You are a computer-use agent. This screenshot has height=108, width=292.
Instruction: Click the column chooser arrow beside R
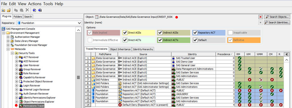286,54
